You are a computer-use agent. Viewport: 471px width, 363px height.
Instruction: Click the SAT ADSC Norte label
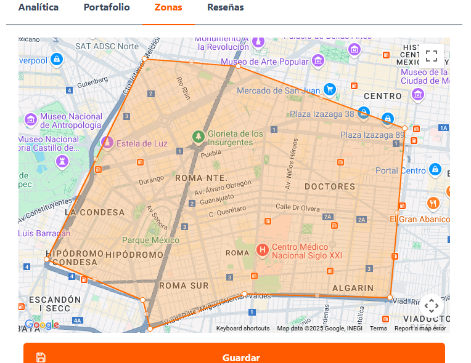click(x=107, y=46)
